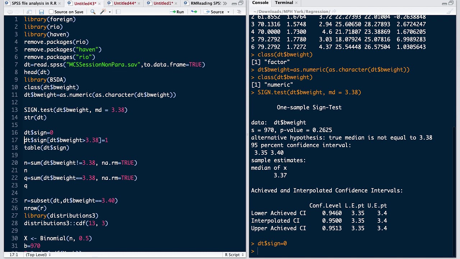Show document outline icon
The width and height of the screenshot is (460, 259).
click(239, 12)
